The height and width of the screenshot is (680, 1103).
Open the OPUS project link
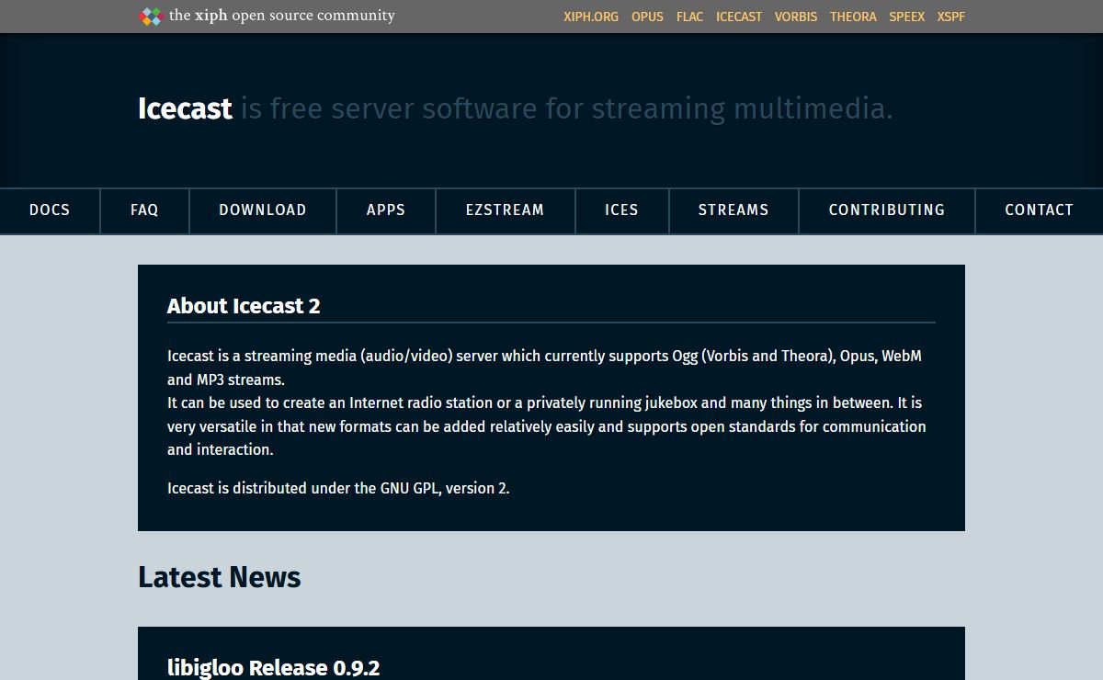click(x=647, y=17)
